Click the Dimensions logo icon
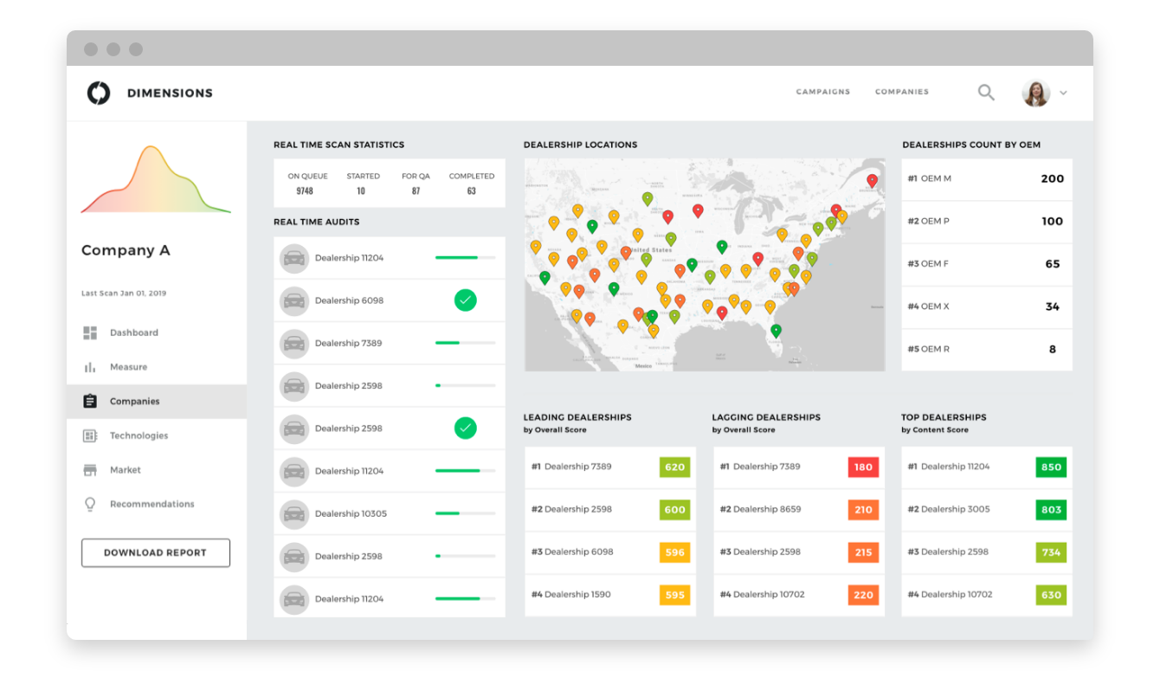 coord(99,93)
